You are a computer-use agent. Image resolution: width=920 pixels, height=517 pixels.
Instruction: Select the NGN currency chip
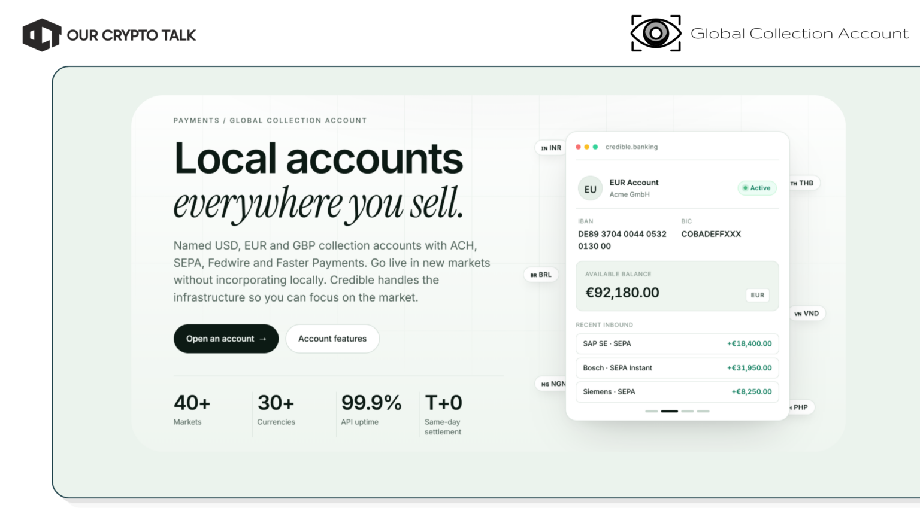tap(551, 384)
